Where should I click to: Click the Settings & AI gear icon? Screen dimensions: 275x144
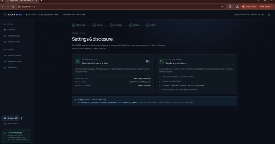point(5,118)
